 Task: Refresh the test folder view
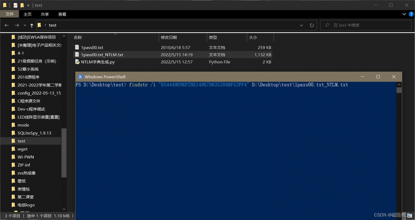pos(312,25)
